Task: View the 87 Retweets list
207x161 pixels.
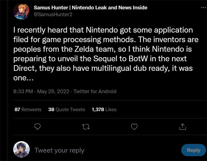Action: pyautogui.click(x=28, y=109)
